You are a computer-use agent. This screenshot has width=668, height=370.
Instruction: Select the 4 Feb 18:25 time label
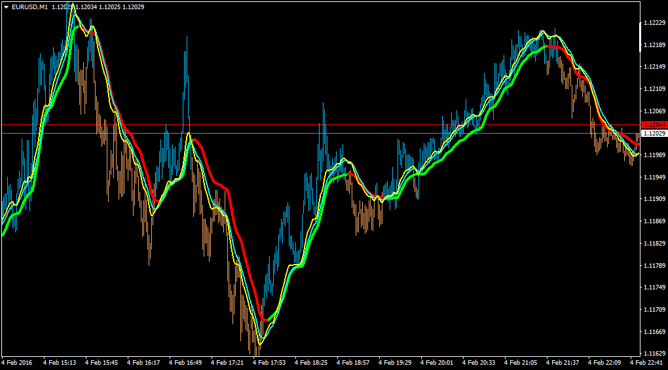[x=311, y=362]
